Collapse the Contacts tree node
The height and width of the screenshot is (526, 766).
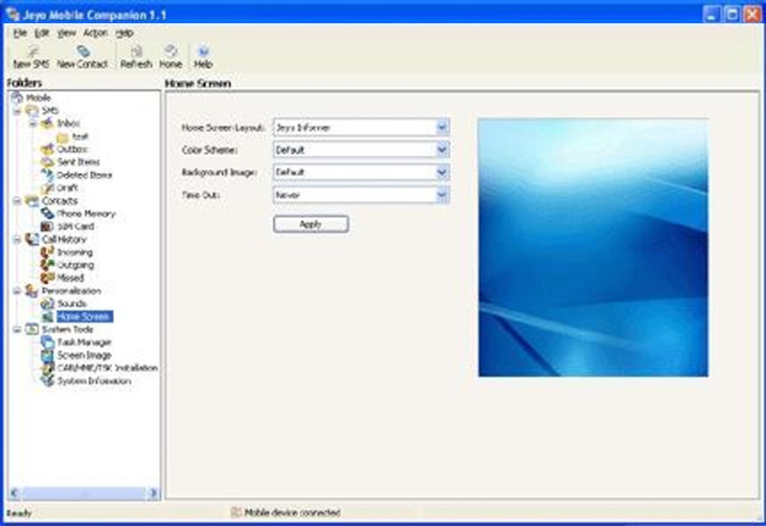(17, 201)
